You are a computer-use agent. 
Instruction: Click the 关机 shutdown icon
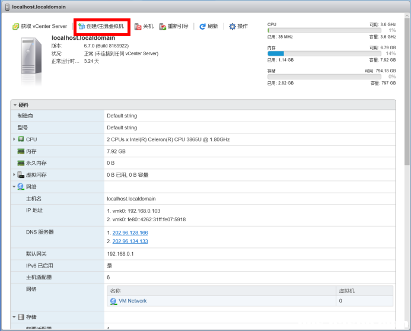[x=138, y=27]
